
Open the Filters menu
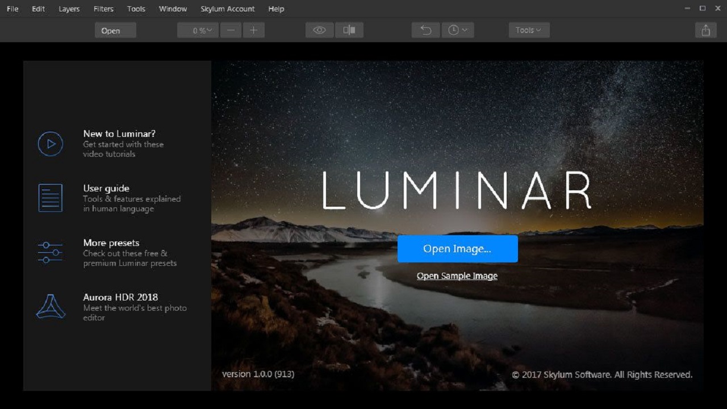[103, 9]
